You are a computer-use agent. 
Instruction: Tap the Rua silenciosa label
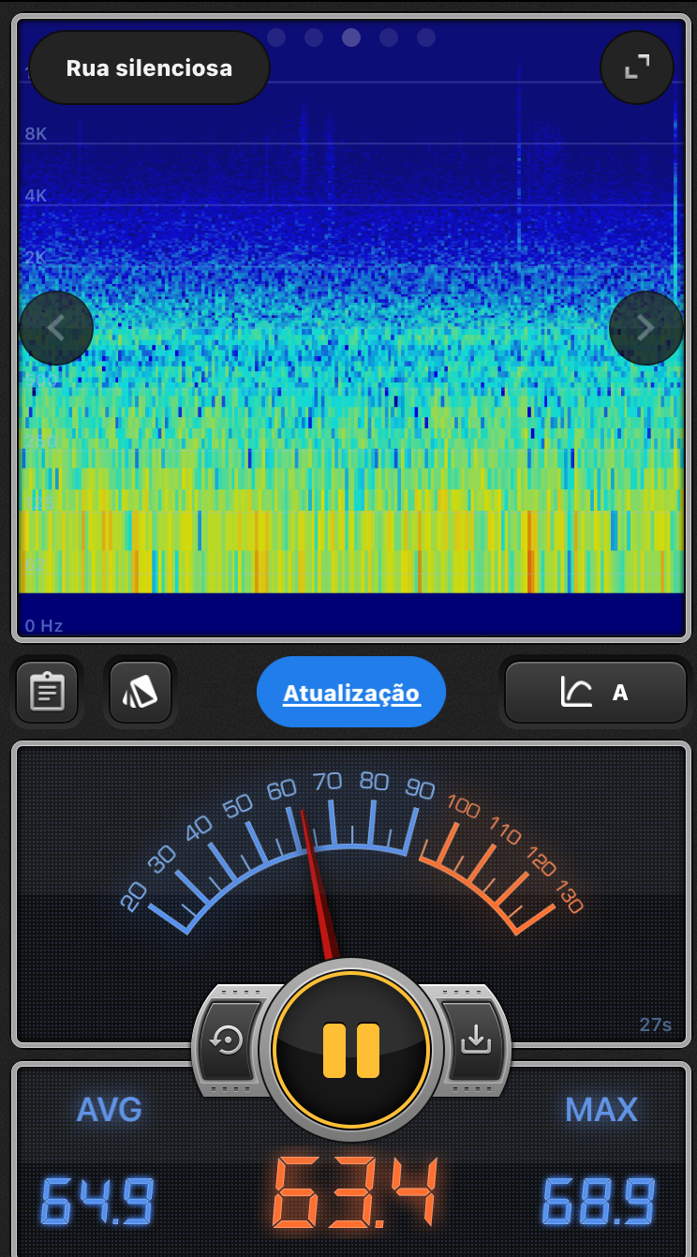[x=150, y=68]
